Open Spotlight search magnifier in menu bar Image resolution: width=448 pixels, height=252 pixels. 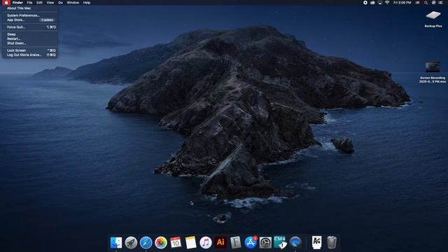pyautogui.click(x=426, y=3)
